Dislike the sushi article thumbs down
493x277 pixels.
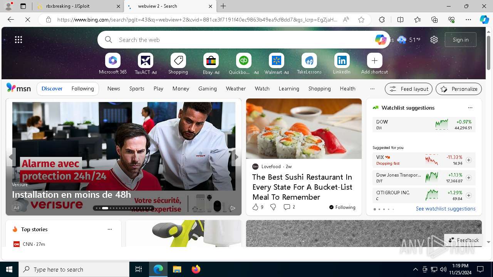pyautogui.click(x=273, y=207)
